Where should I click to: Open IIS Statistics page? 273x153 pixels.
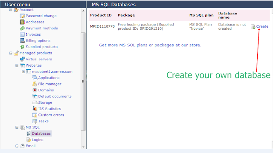tap(49, 109)
